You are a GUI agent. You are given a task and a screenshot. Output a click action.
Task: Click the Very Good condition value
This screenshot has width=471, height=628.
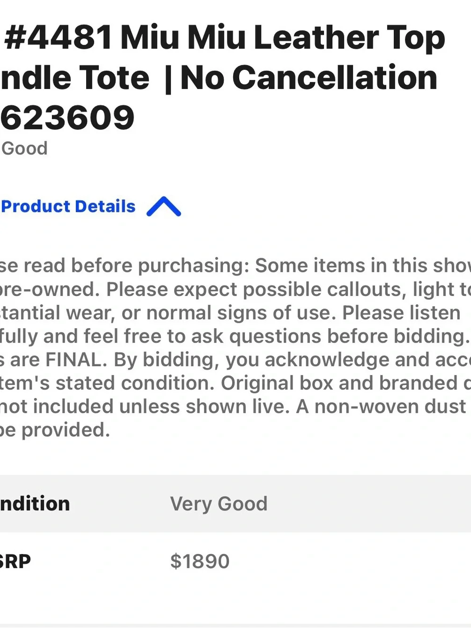click(x=219, y=504)
